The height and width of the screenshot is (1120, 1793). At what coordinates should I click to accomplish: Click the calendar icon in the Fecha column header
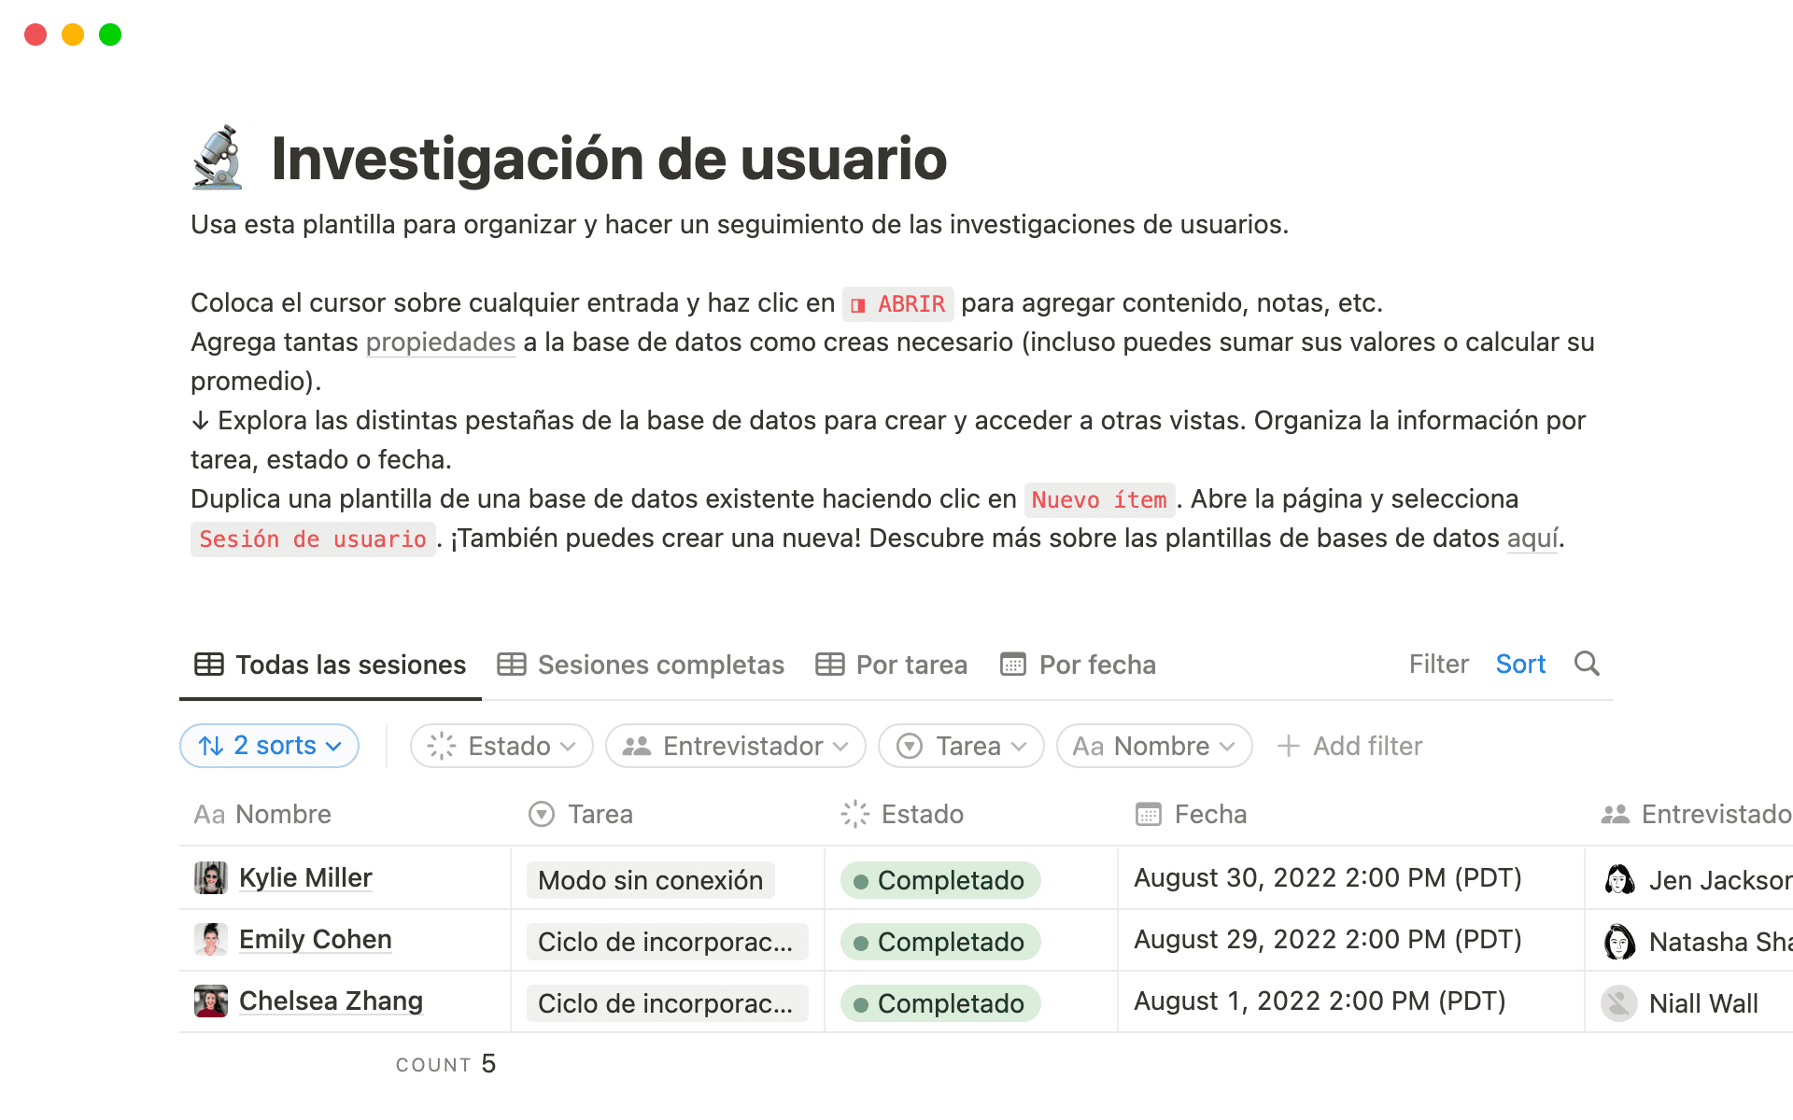click(1147, 814)
